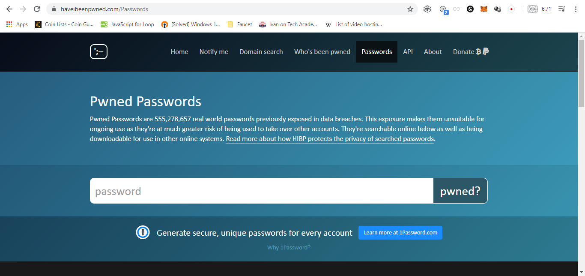The width and height of the screenshot is (585, 276).
Task: Select the Notify me nav item
Action: (214, 52)
